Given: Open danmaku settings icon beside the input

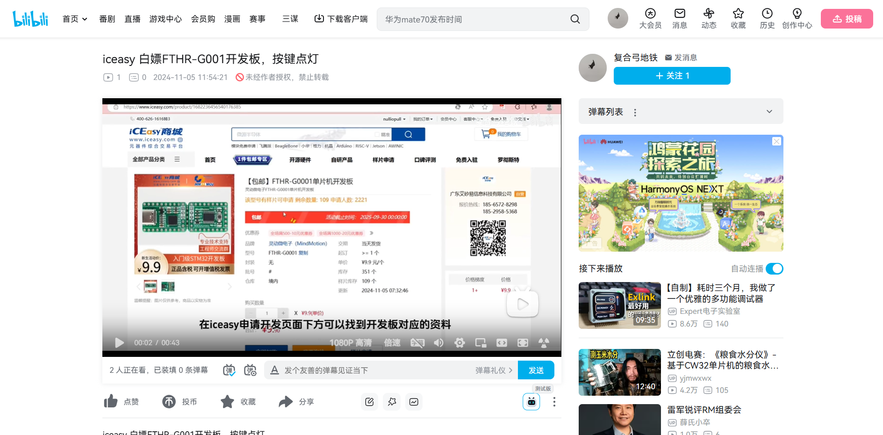Looking at the screenshot, I should pyautogui.click(x=251, y=370).
